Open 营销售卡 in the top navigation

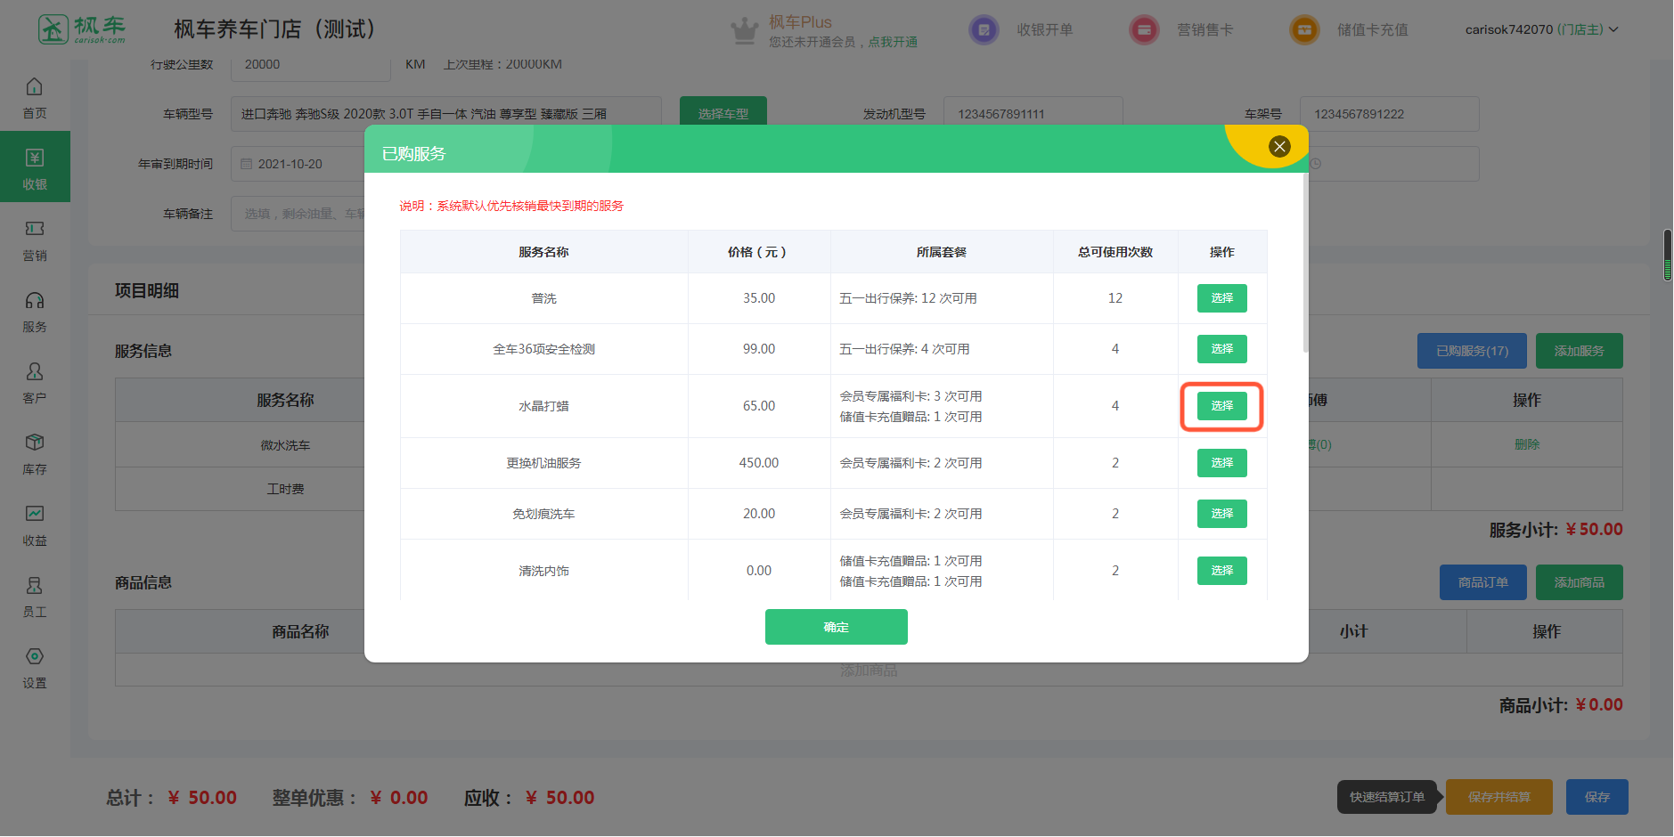click(1183, 29)
